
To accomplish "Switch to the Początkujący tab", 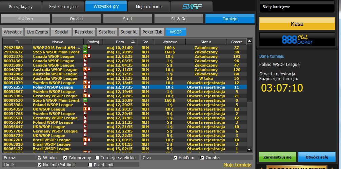I will tap(21, 6).
